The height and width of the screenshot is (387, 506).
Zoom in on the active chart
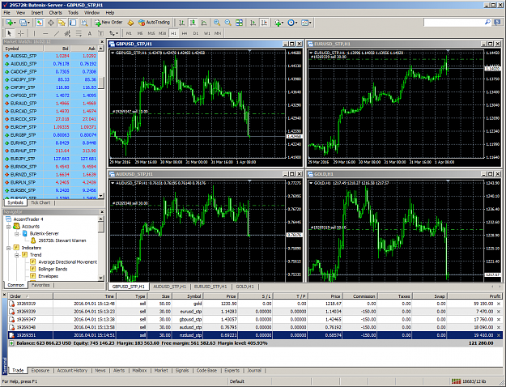pyautogui.click(x=217, y=23)
